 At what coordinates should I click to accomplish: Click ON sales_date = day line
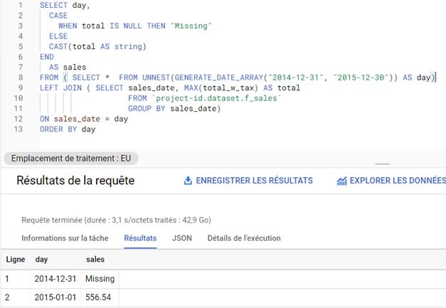coord(84,120)
